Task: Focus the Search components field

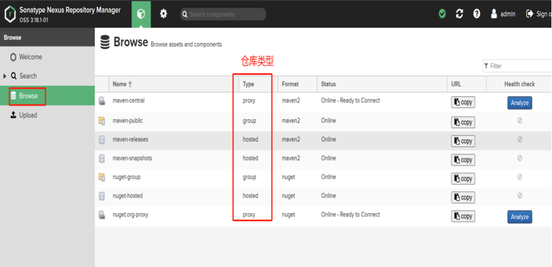Action: click(223, 14)
